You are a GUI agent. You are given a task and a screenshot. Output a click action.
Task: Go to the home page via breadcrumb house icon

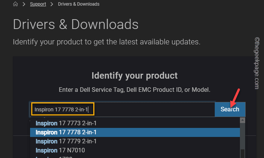pyautogui.click(x=15, y=4)
